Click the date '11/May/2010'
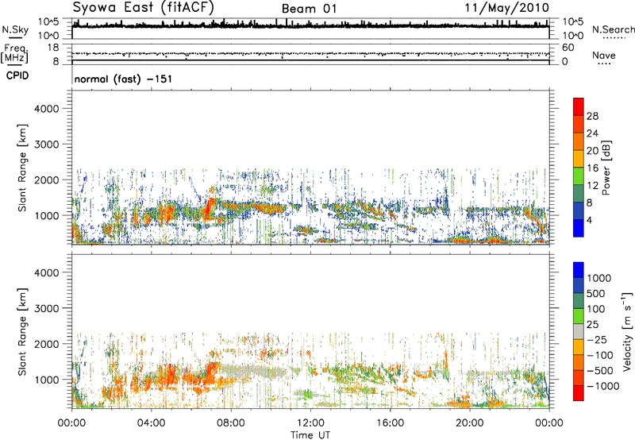 click(506, 8)
